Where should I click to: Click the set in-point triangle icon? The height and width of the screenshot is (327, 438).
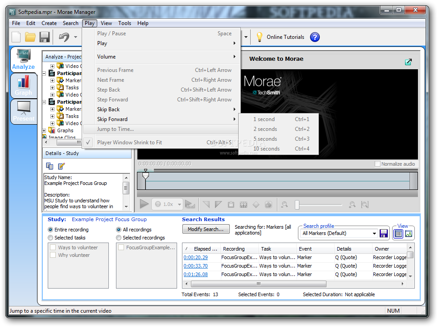point(207,205)
